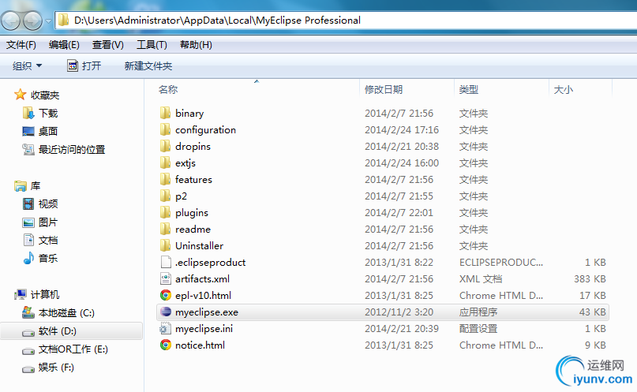The width and height of the screenshot is (637, 392).
Task: Open 图片 library
Action: pyautogui.click(x=48, y=222)
